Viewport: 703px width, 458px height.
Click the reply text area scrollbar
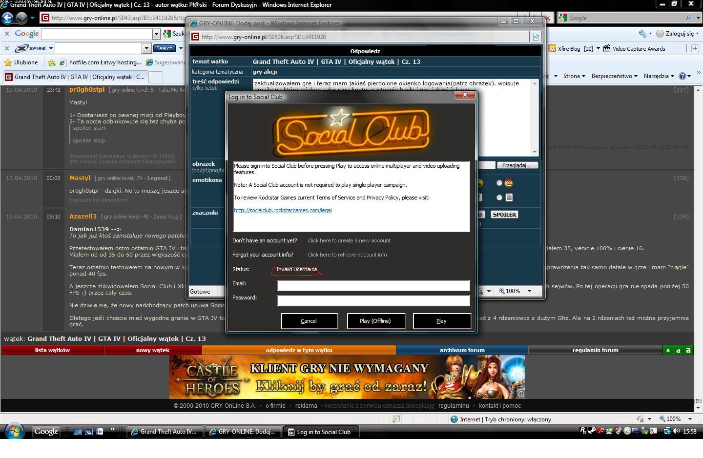[x=535, y=117]
